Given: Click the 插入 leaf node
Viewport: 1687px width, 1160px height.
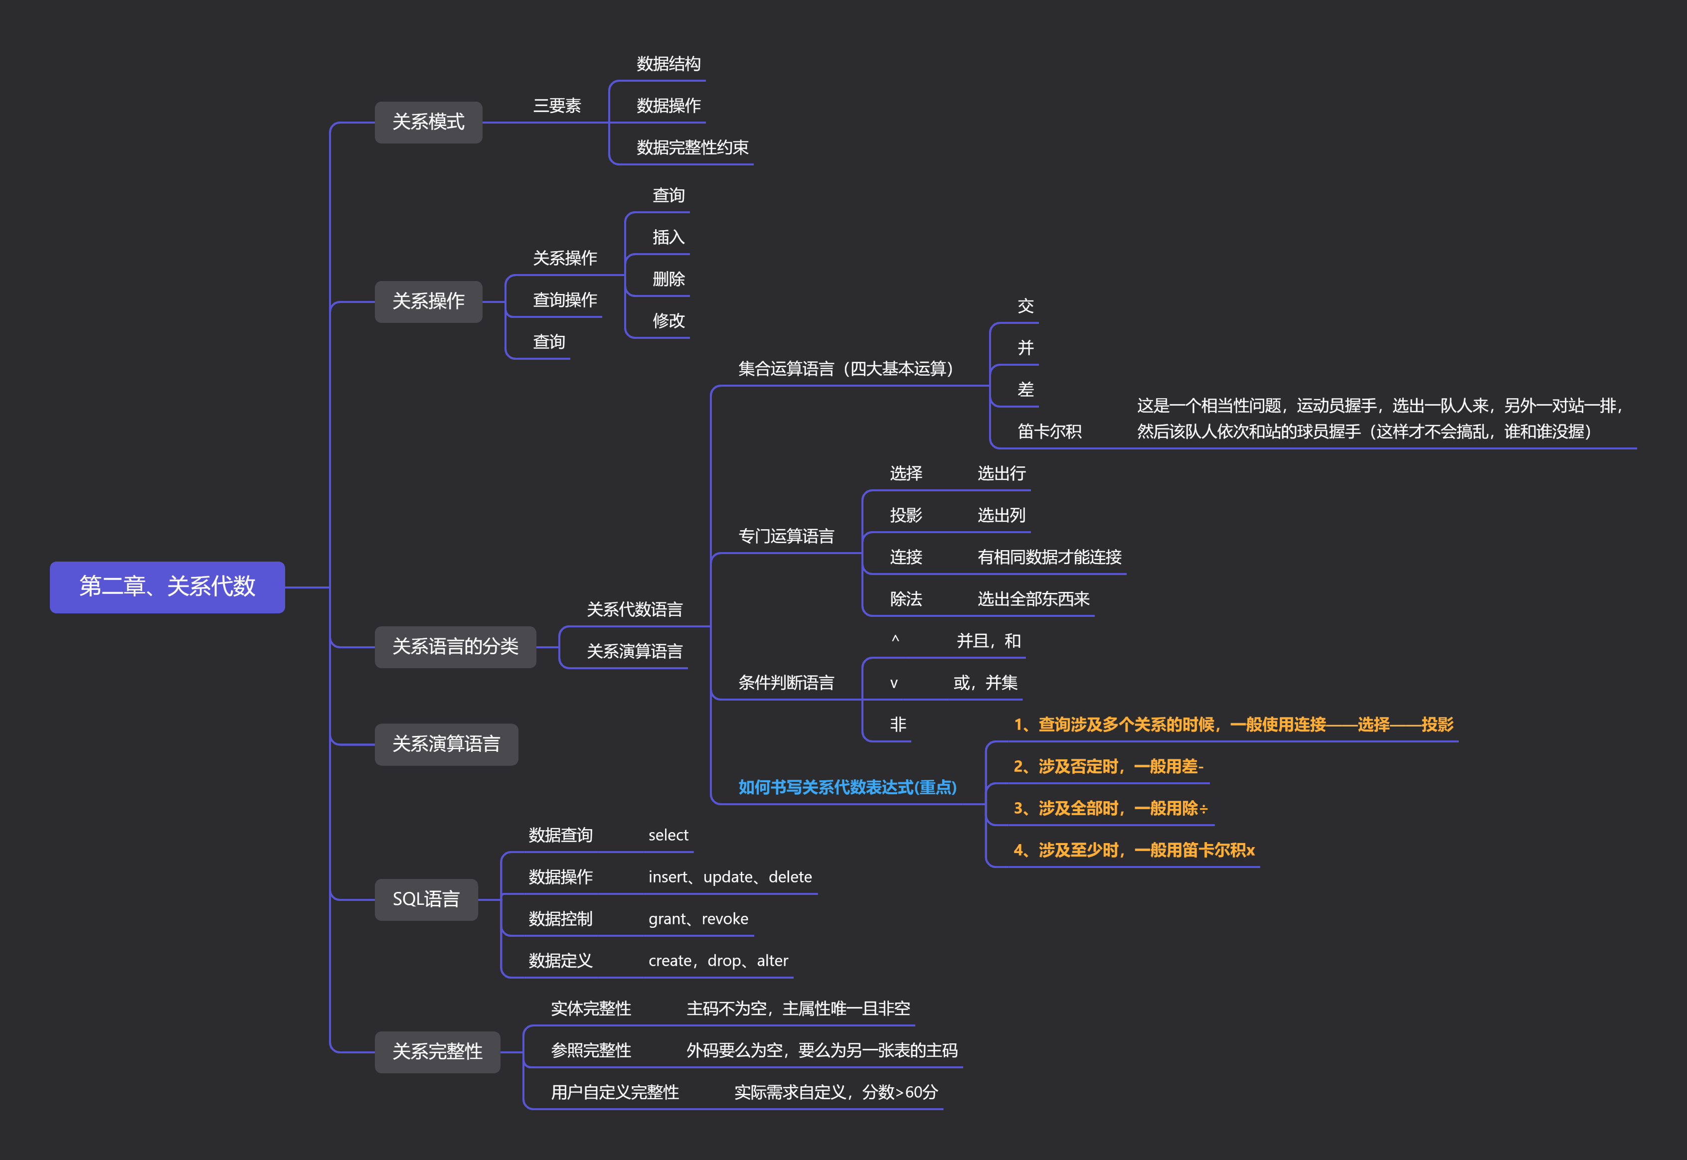Looking at the screenshot, I should pos(668,237).
